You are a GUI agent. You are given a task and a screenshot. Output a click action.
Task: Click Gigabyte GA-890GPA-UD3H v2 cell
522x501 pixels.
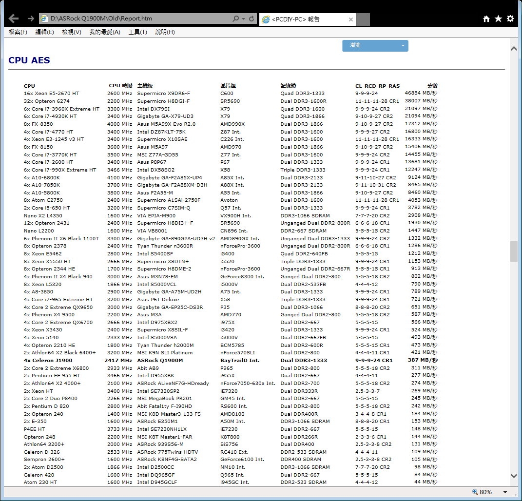(176, 239)
